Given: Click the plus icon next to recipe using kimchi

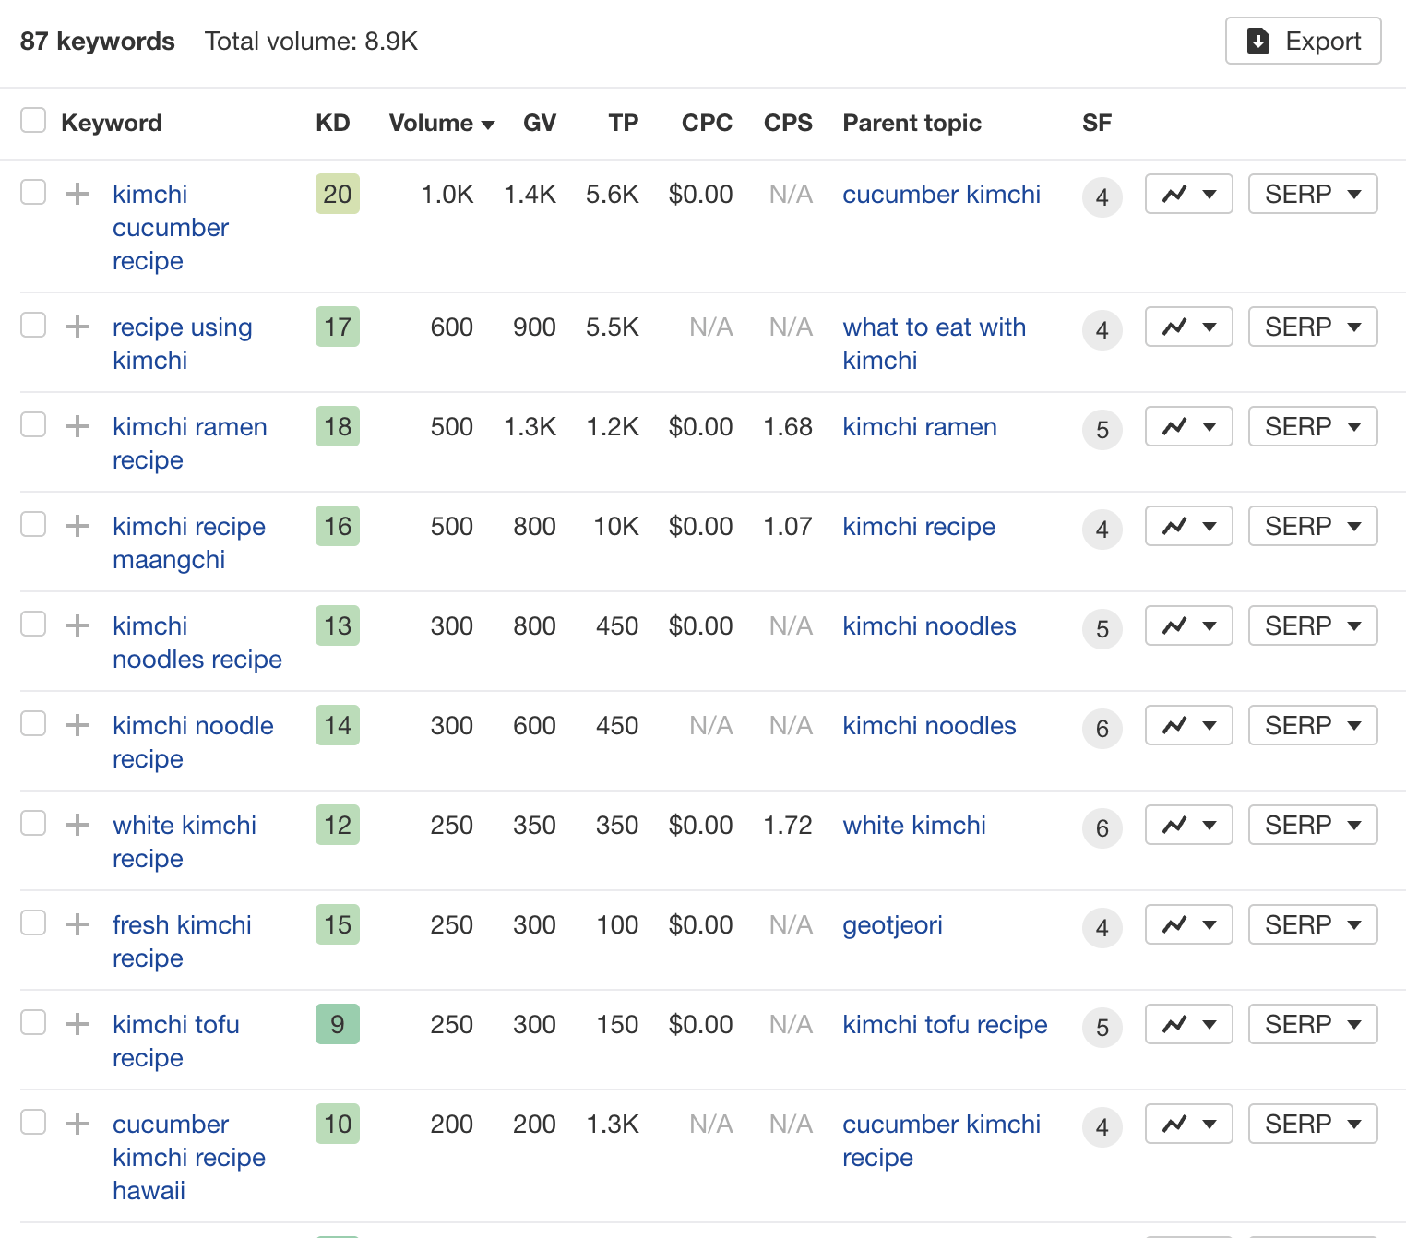Looking at the screenshot, I should click(x=77, y=325).
